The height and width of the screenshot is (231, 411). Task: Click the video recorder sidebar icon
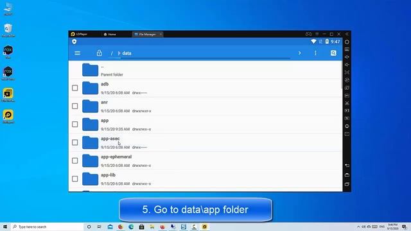tap(347, 111)
